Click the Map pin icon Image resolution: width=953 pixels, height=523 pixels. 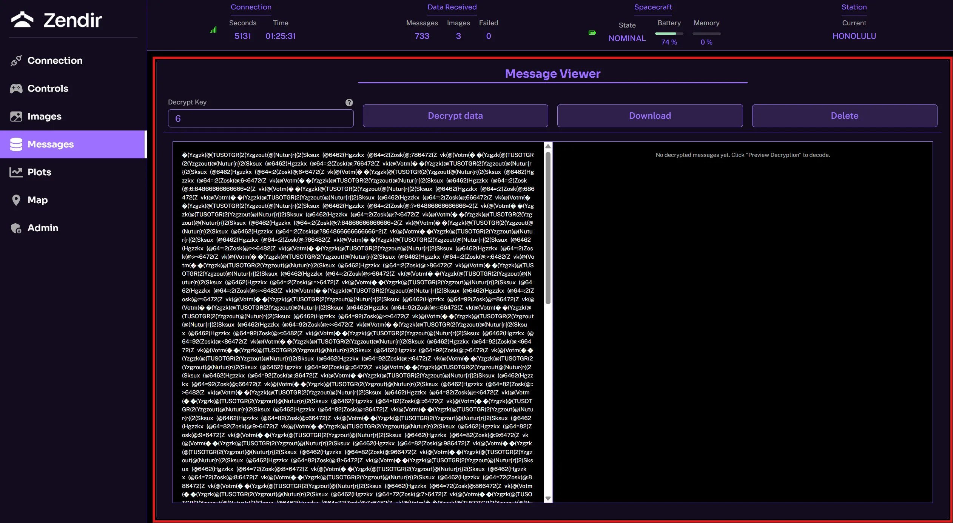[16, 200]
